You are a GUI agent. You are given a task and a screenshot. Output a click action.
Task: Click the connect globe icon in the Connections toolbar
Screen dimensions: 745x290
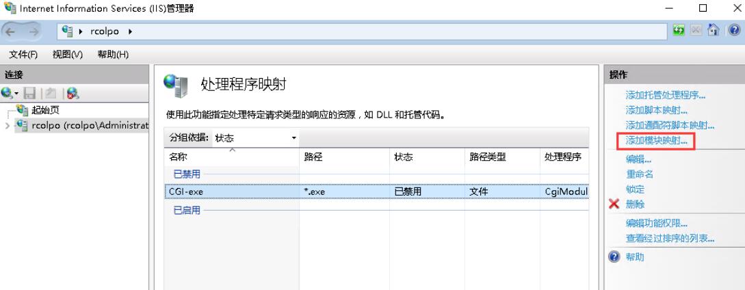point(7,93)
